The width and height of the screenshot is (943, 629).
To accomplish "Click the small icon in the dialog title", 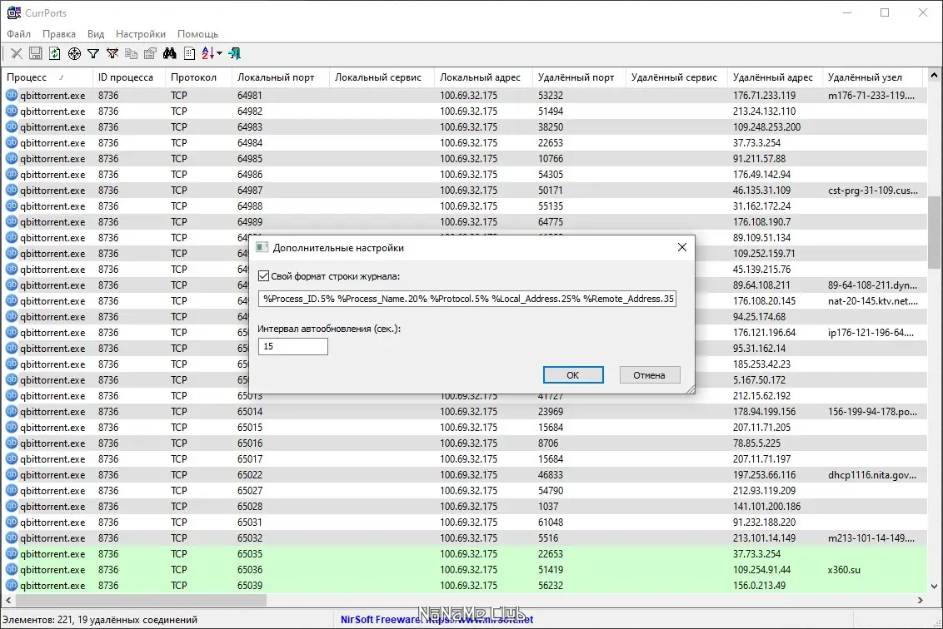I will click(262, 247).
